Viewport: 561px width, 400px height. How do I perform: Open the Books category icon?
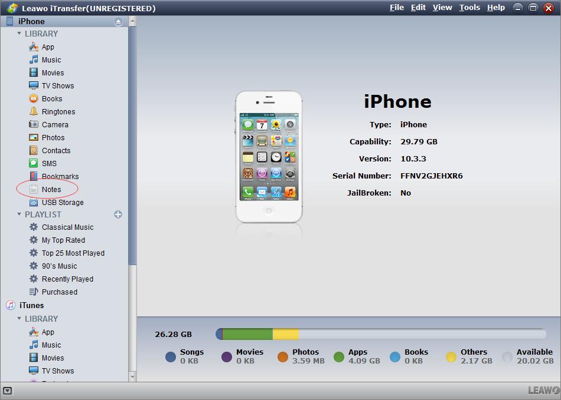34,98
